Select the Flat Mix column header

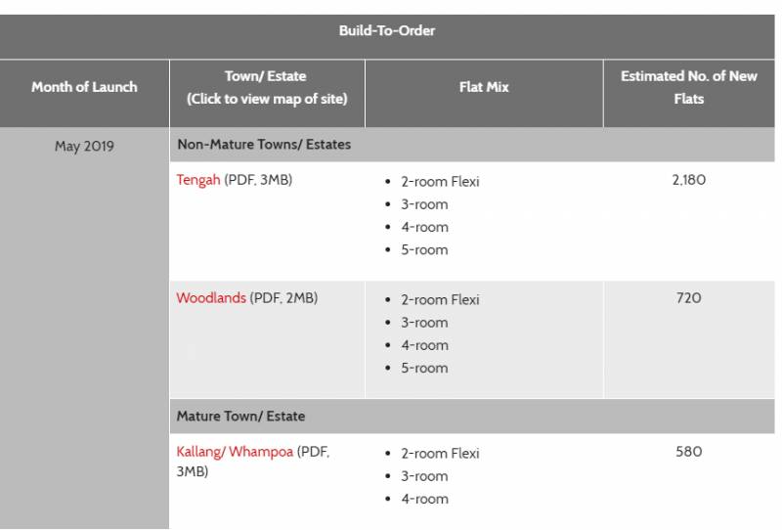coord(484,87)
